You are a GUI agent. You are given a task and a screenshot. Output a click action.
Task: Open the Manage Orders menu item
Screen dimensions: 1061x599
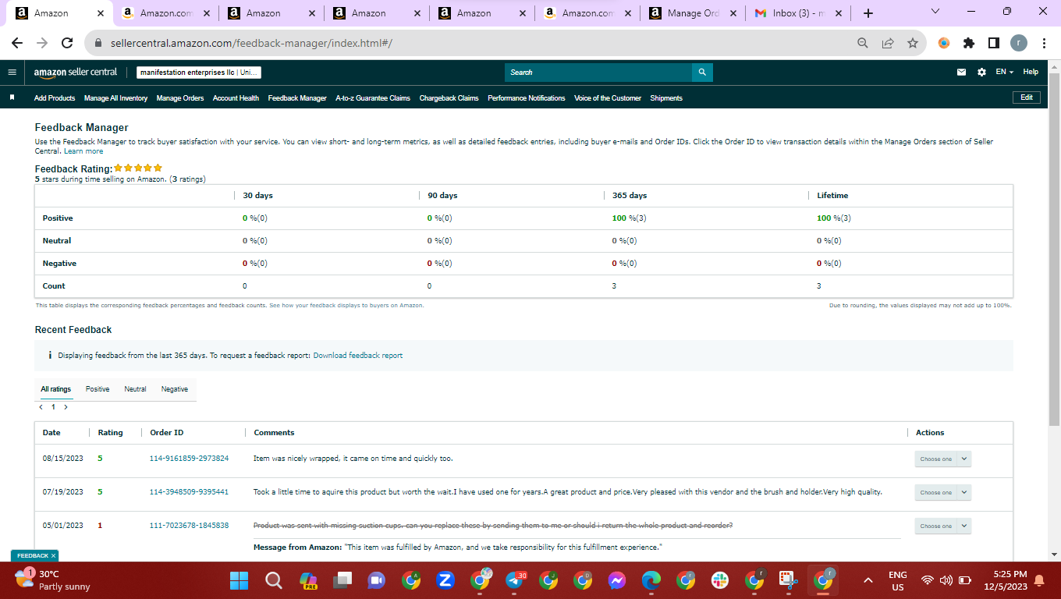coord(180,98)
